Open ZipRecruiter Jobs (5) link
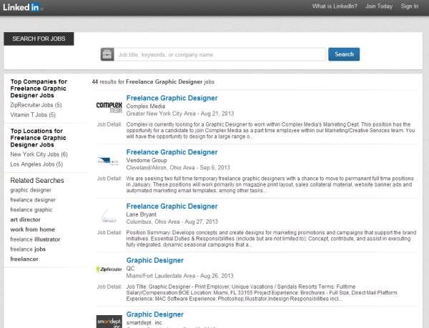429x328 pixels. (36, 105)
